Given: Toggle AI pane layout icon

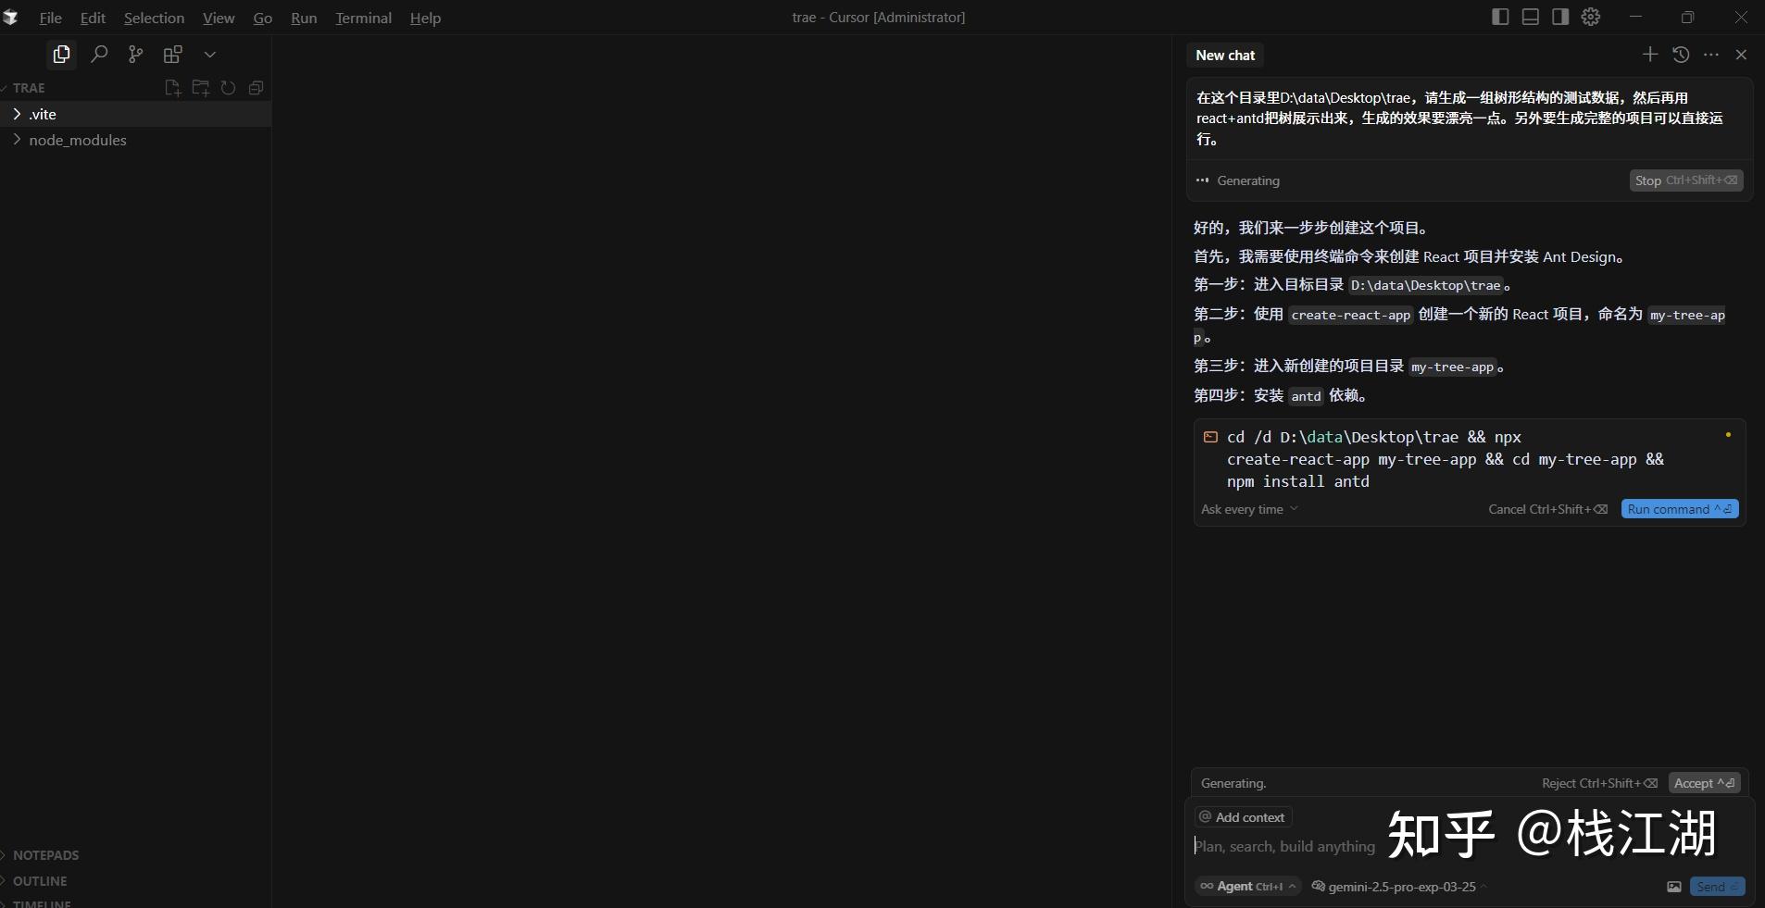Looking at the screenshot, I should coord(1560,17).
